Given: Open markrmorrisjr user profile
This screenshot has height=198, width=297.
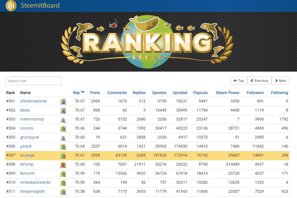Looking at the screenshot, I should coord(32,119).
